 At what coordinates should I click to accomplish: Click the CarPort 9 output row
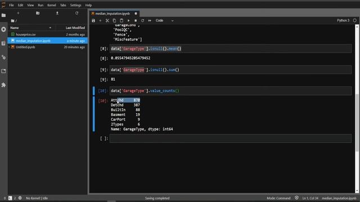(125, 120)
